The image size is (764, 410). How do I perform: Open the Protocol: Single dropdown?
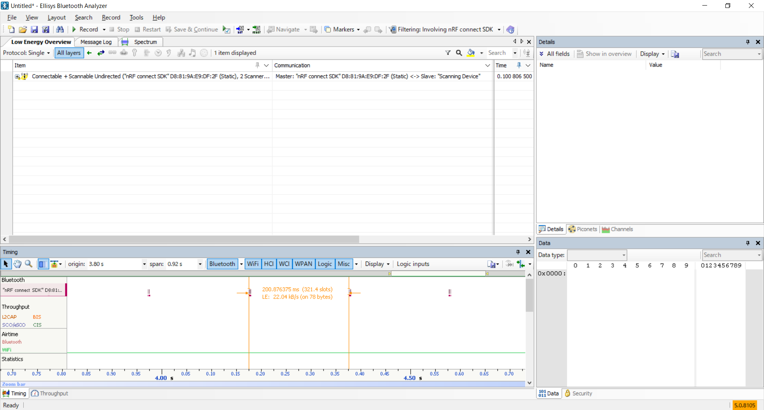(x=26, y=53)
